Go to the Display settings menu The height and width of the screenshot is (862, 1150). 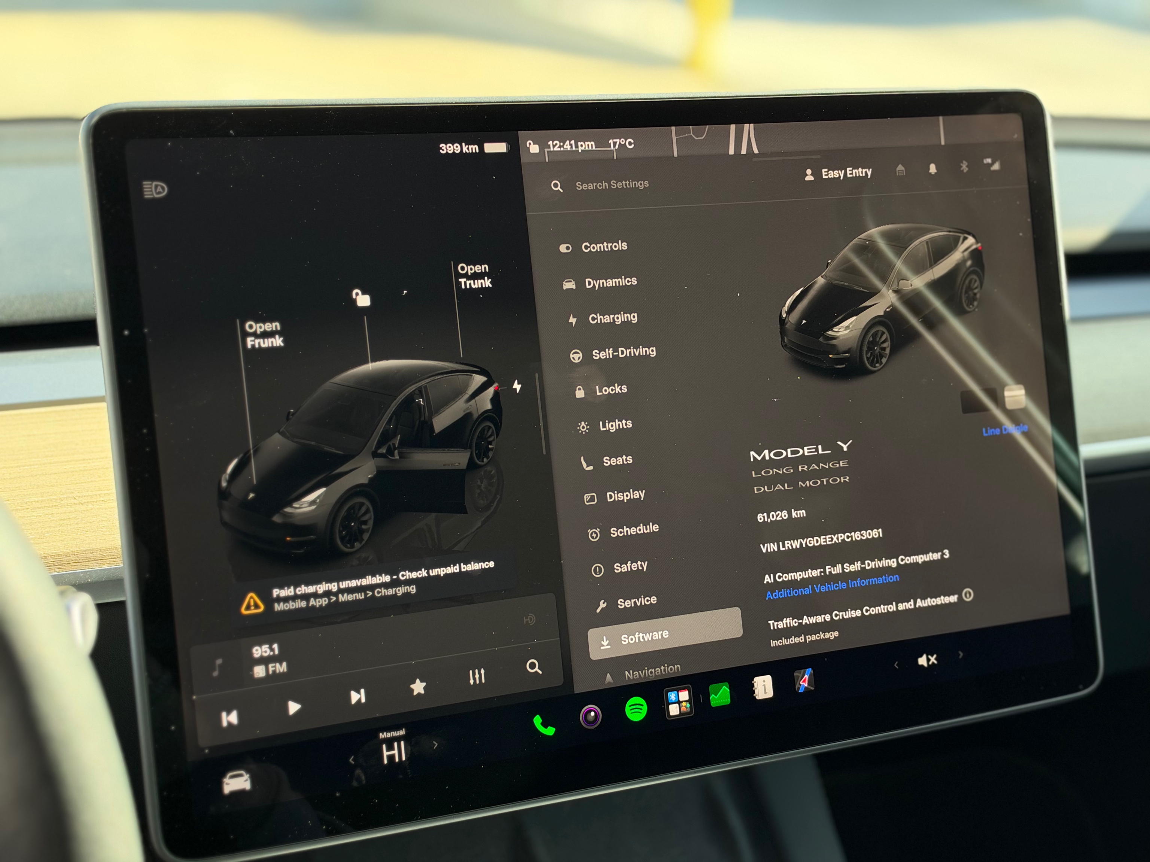pyautogui.click(x=615, y=496)
